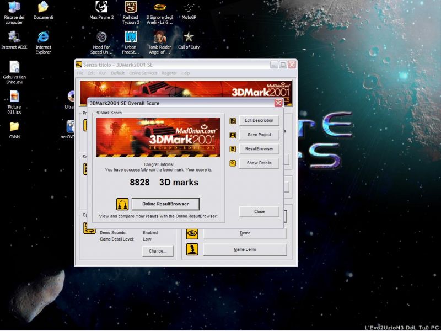Click the Online ResultBrowser yellow icon
The height and width of the screenshot is (331, 441).
pos(122,204)
